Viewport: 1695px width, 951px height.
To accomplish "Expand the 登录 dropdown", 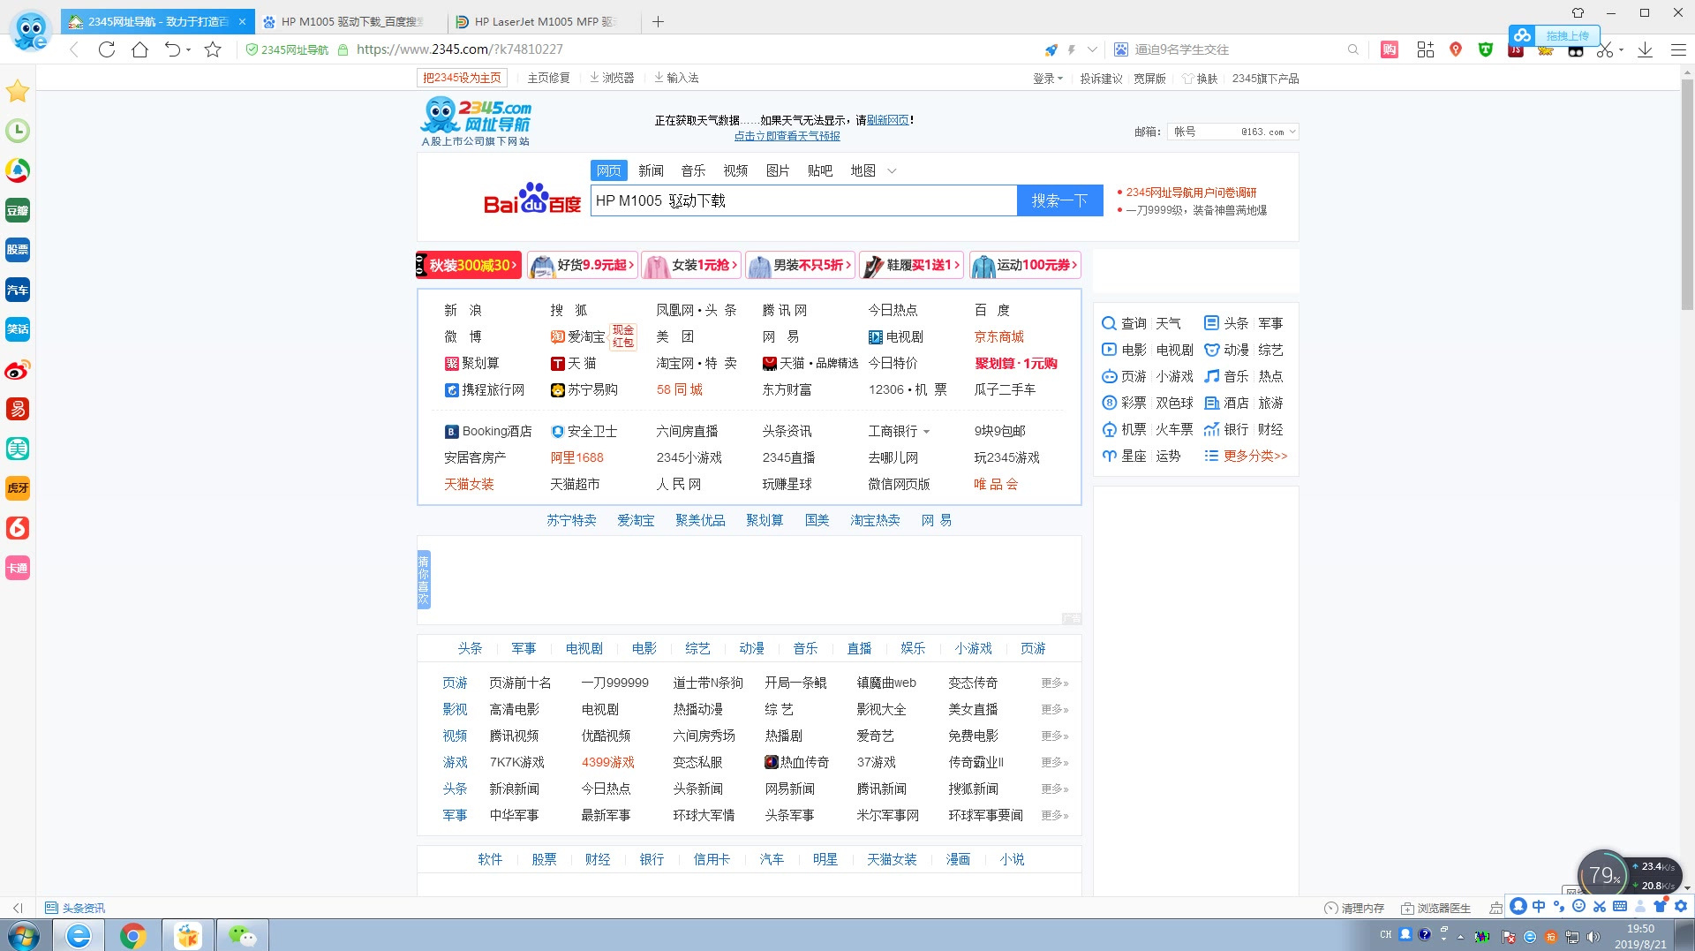I will 1048,79.
